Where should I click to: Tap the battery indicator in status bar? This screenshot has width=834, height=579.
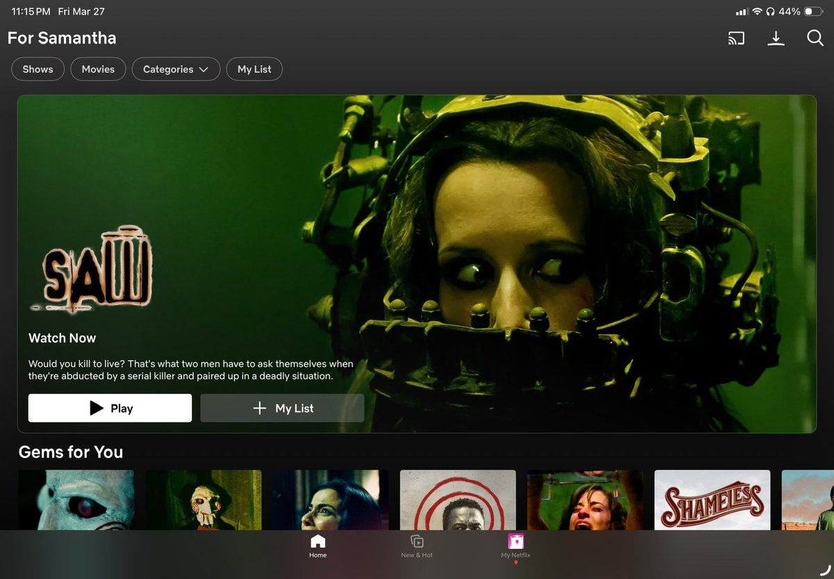click(812, 12)
